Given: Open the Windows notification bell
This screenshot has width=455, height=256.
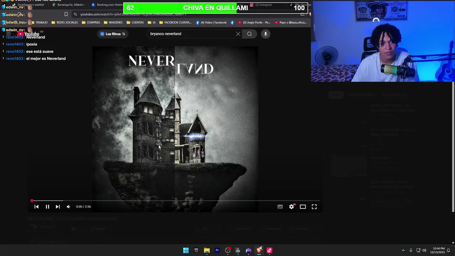Looking at the screenshot, I should pyautogui.click(x=449, y=250).
